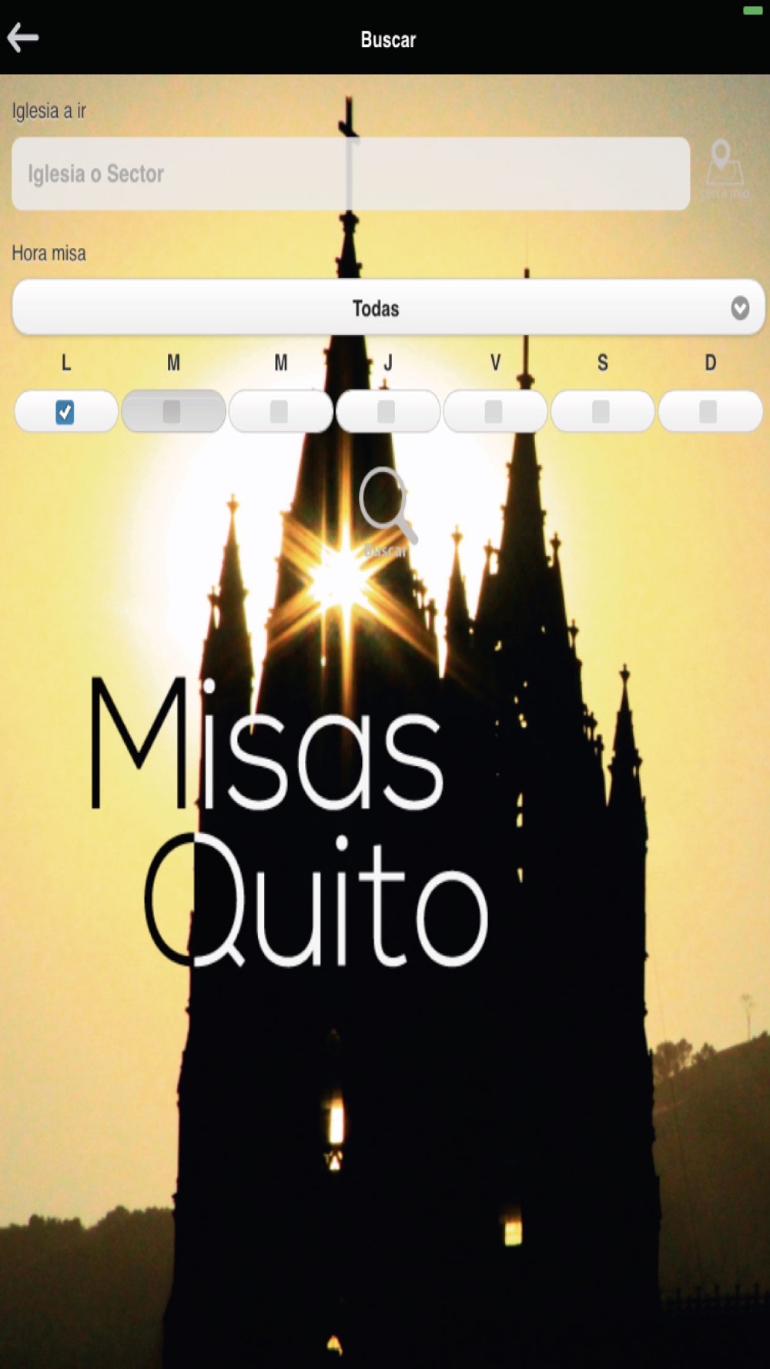770x1369 pixels.
Task: Tap the L day label
Action: coord(66,363)
